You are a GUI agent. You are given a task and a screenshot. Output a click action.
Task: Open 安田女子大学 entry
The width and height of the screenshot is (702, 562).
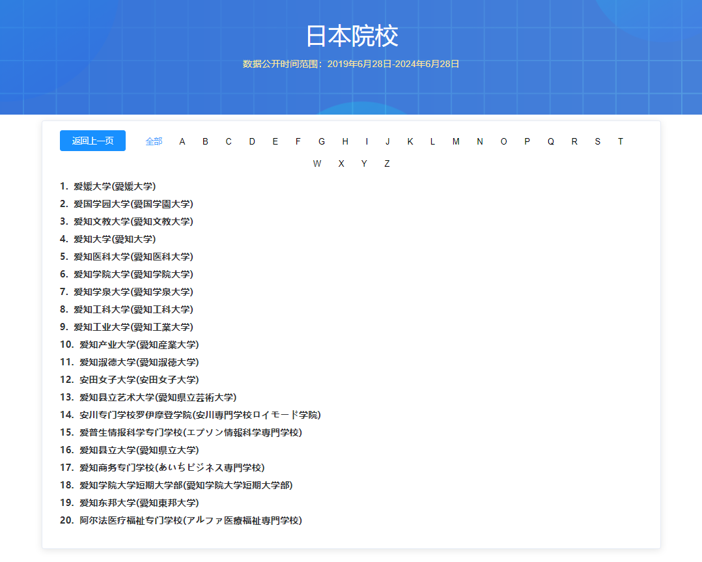point(139,380)
